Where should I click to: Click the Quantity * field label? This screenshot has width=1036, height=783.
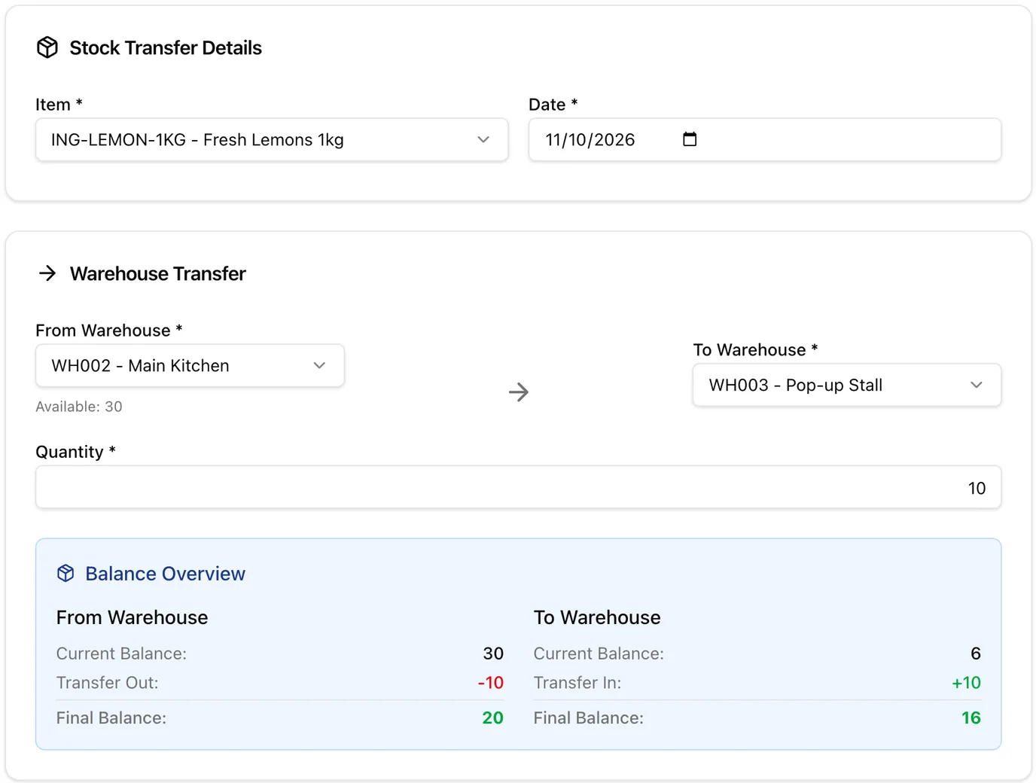[75, 452]
